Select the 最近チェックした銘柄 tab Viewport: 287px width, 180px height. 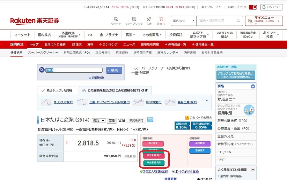click(57, 90)
